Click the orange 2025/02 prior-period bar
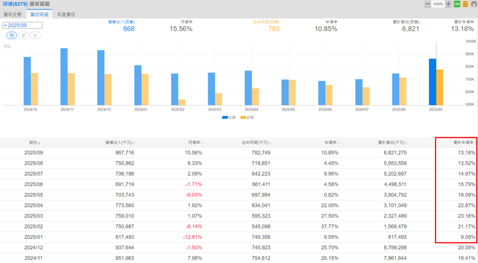 pyautogui.click(x=182, y=102)
